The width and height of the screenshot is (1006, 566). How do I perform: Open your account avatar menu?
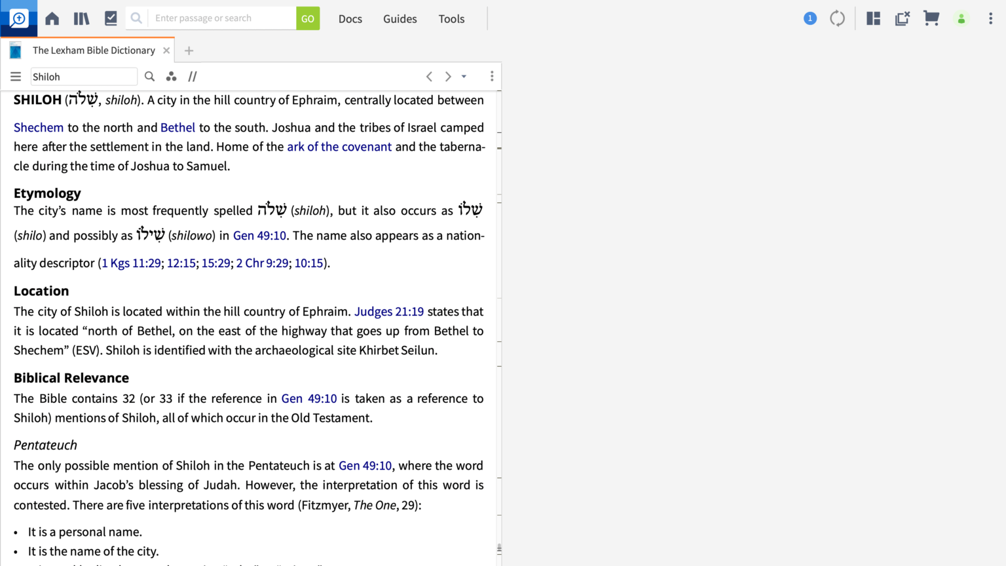(961, 18)
